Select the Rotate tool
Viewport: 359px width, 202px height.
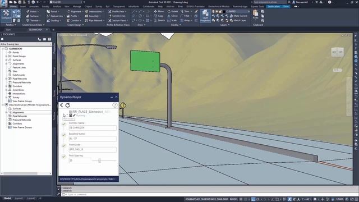(173, 11)
